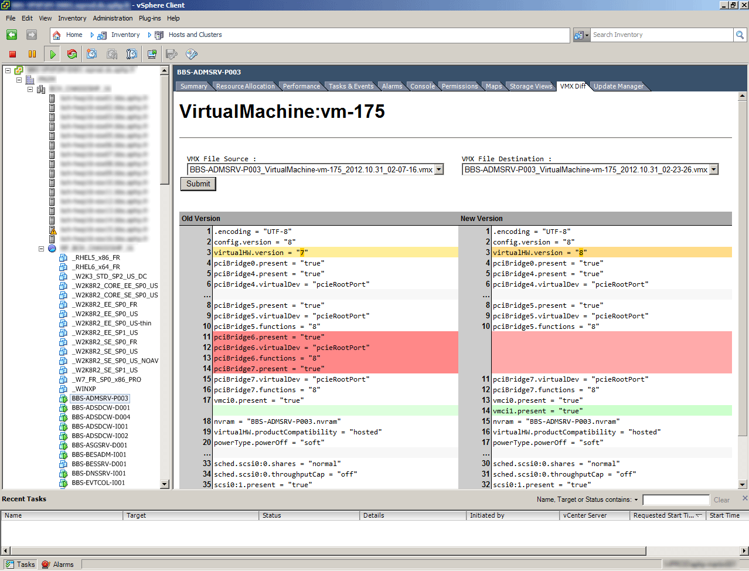This screenshot has height=571, width=749.
Task: Expand the breadcrumb arrow before Hosts and Clusters
Action: [149, 35]
